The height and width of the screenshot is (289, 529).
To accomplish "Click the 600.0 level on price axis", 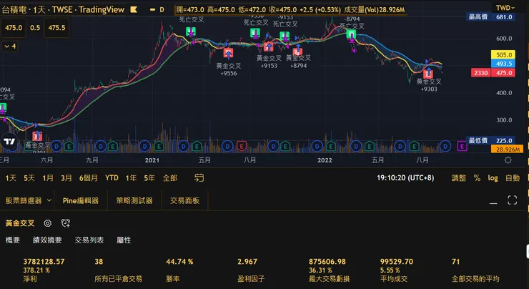I will 504,39.
